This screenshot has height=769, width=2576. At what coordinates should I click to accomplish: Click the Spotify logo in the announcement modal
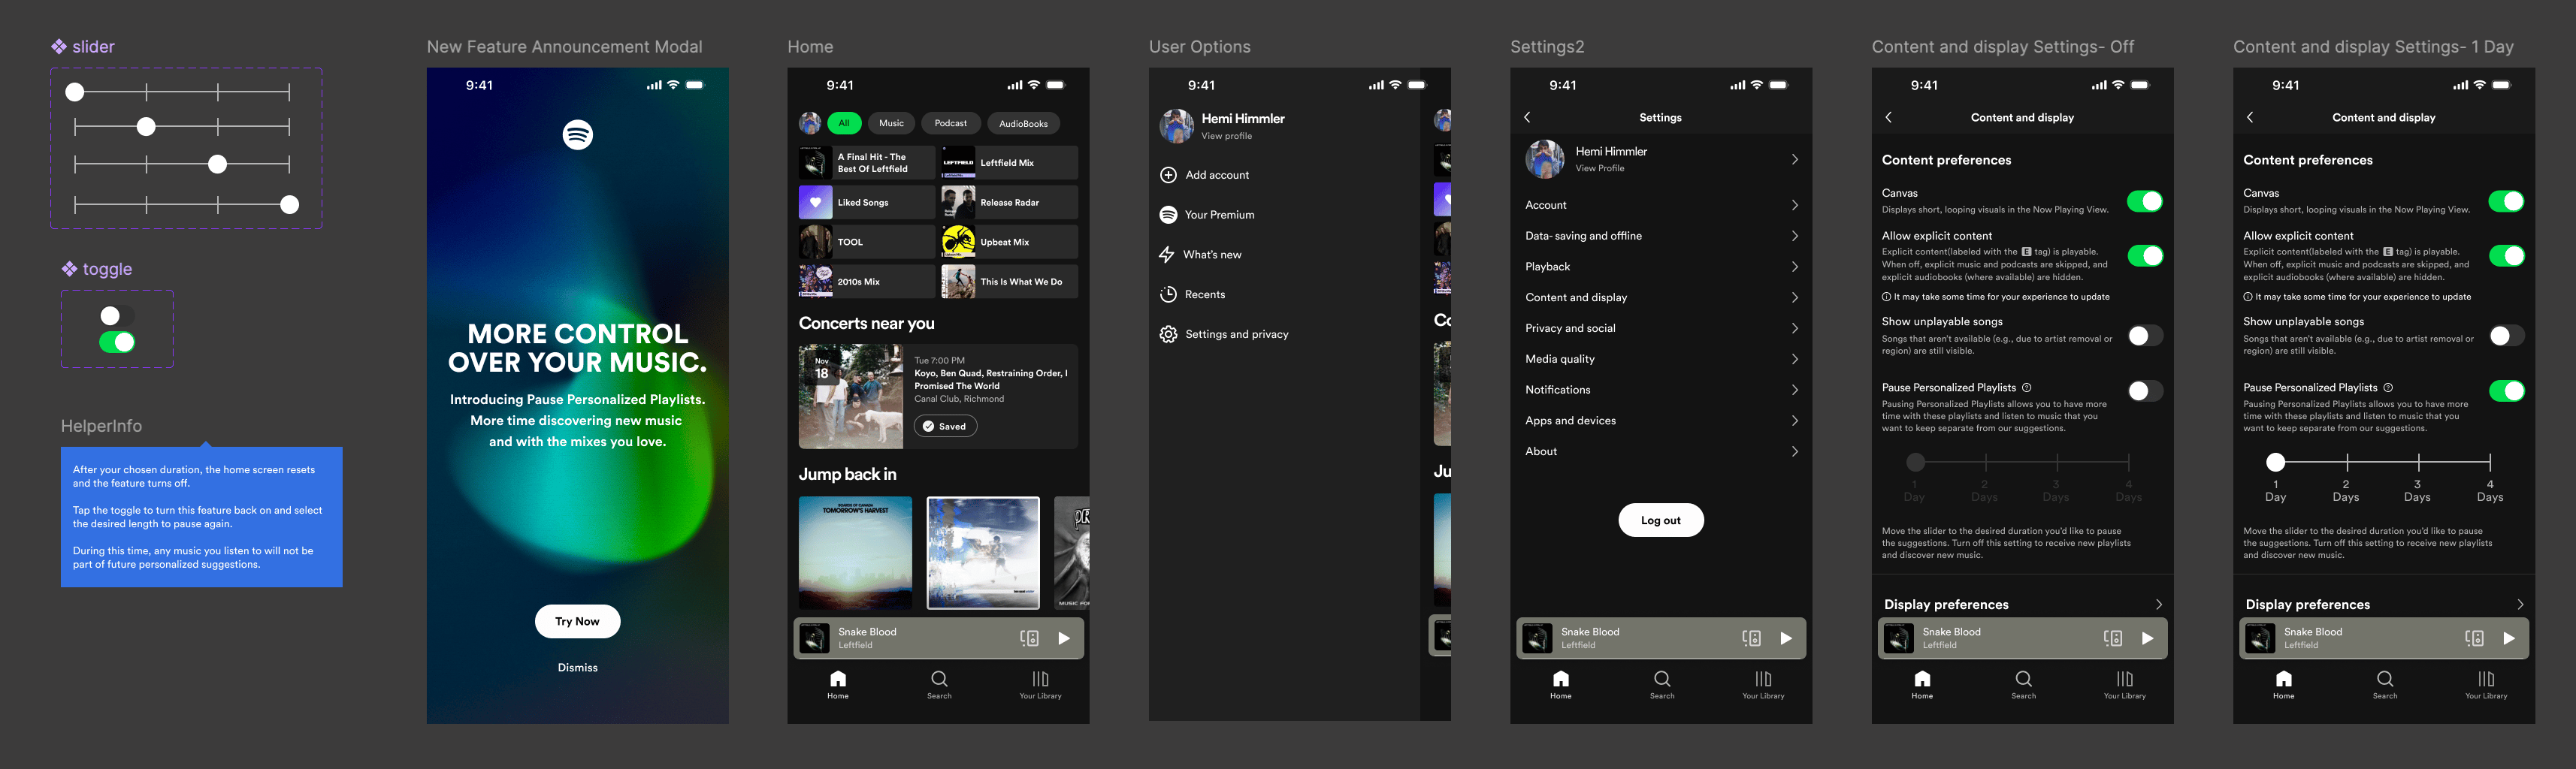click(577, 134)
